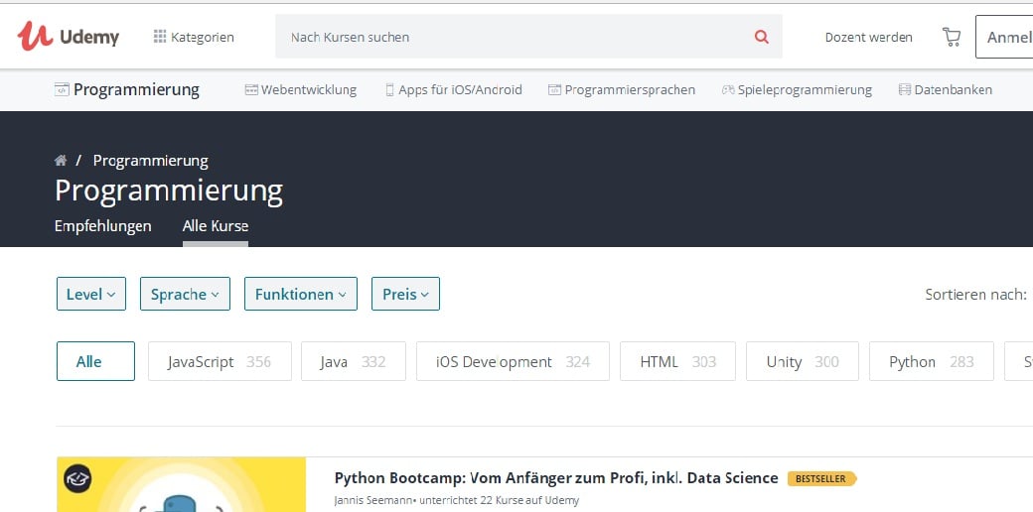Click the Dozent werden link
Image resolution: width=1033 pixels, height=512 pixels.
click(x=868, y=37)
